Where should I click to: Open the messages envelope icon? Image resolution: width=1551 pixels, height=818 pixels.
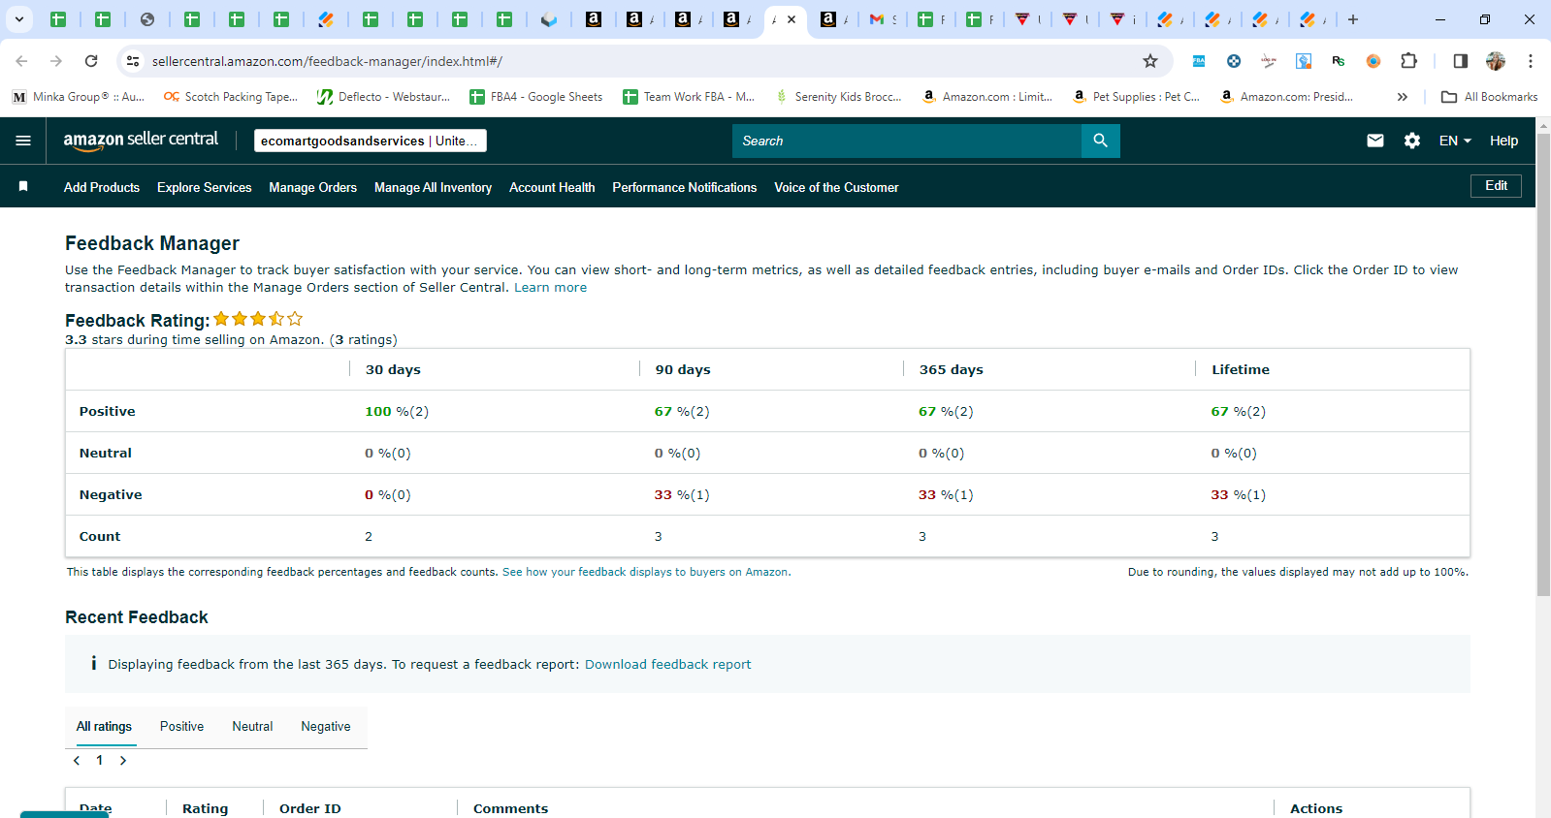point(1375,141)
